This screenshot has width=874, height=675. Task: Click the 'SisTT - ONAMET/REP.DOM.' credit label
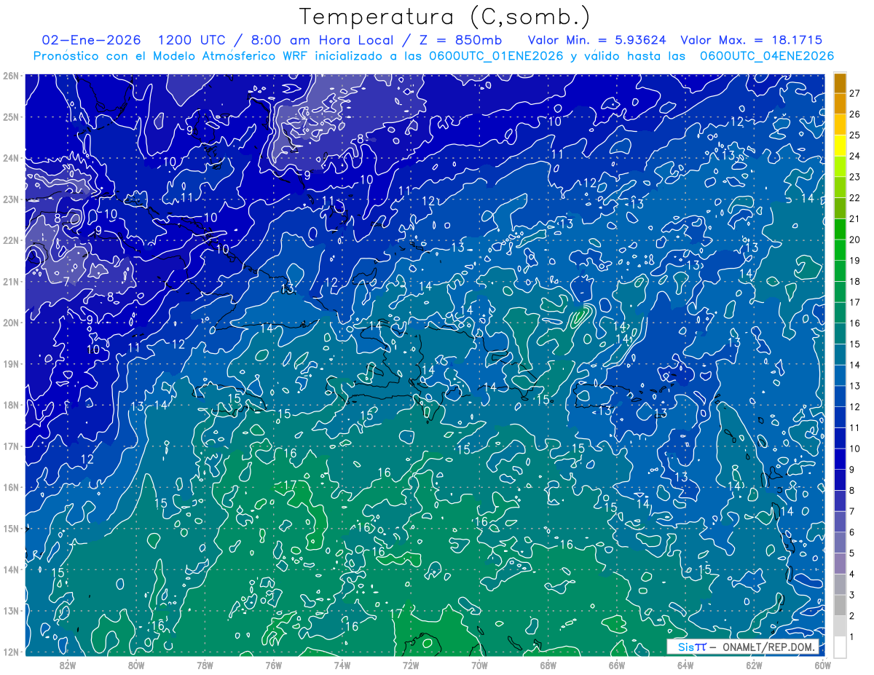tap(743, 647)
